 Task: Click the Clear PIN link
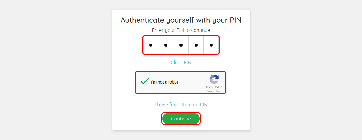tap(181, 62)
